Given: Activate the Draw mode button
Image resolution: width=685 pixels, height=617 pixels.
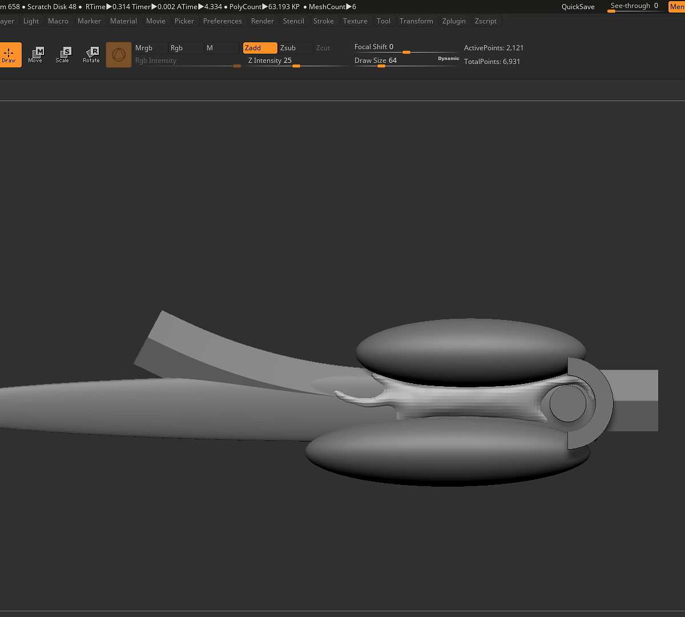Looking at the screenshot, I should tap(10, 55).
